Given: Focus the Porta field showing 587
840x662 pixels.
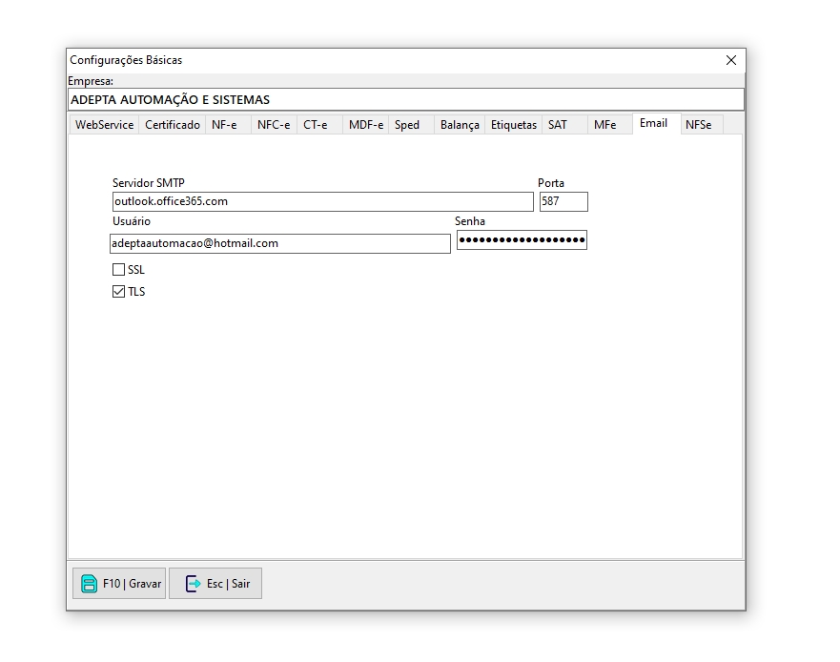Looking at the screenshot, I should point(563,201).
